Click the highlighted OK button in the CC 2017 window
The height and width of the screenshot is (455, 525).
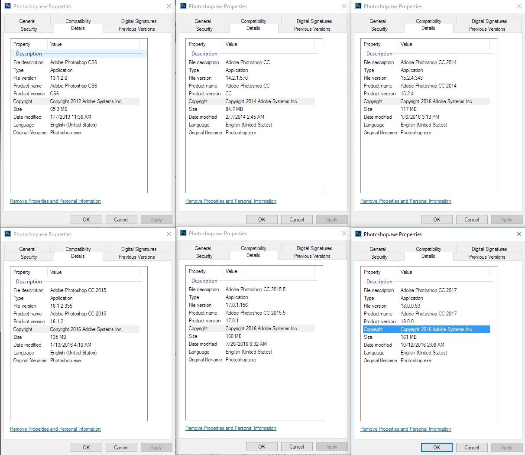(x=437, y=447)
